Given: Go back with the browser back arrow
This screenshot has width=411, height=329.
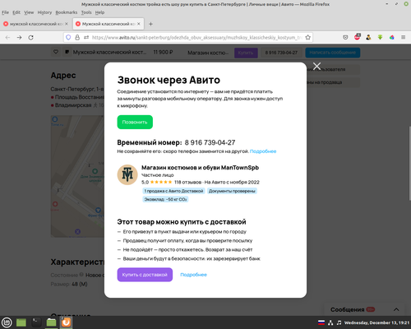Looking at the screenshot, I should pyautogui.click(x=7, y=37).
